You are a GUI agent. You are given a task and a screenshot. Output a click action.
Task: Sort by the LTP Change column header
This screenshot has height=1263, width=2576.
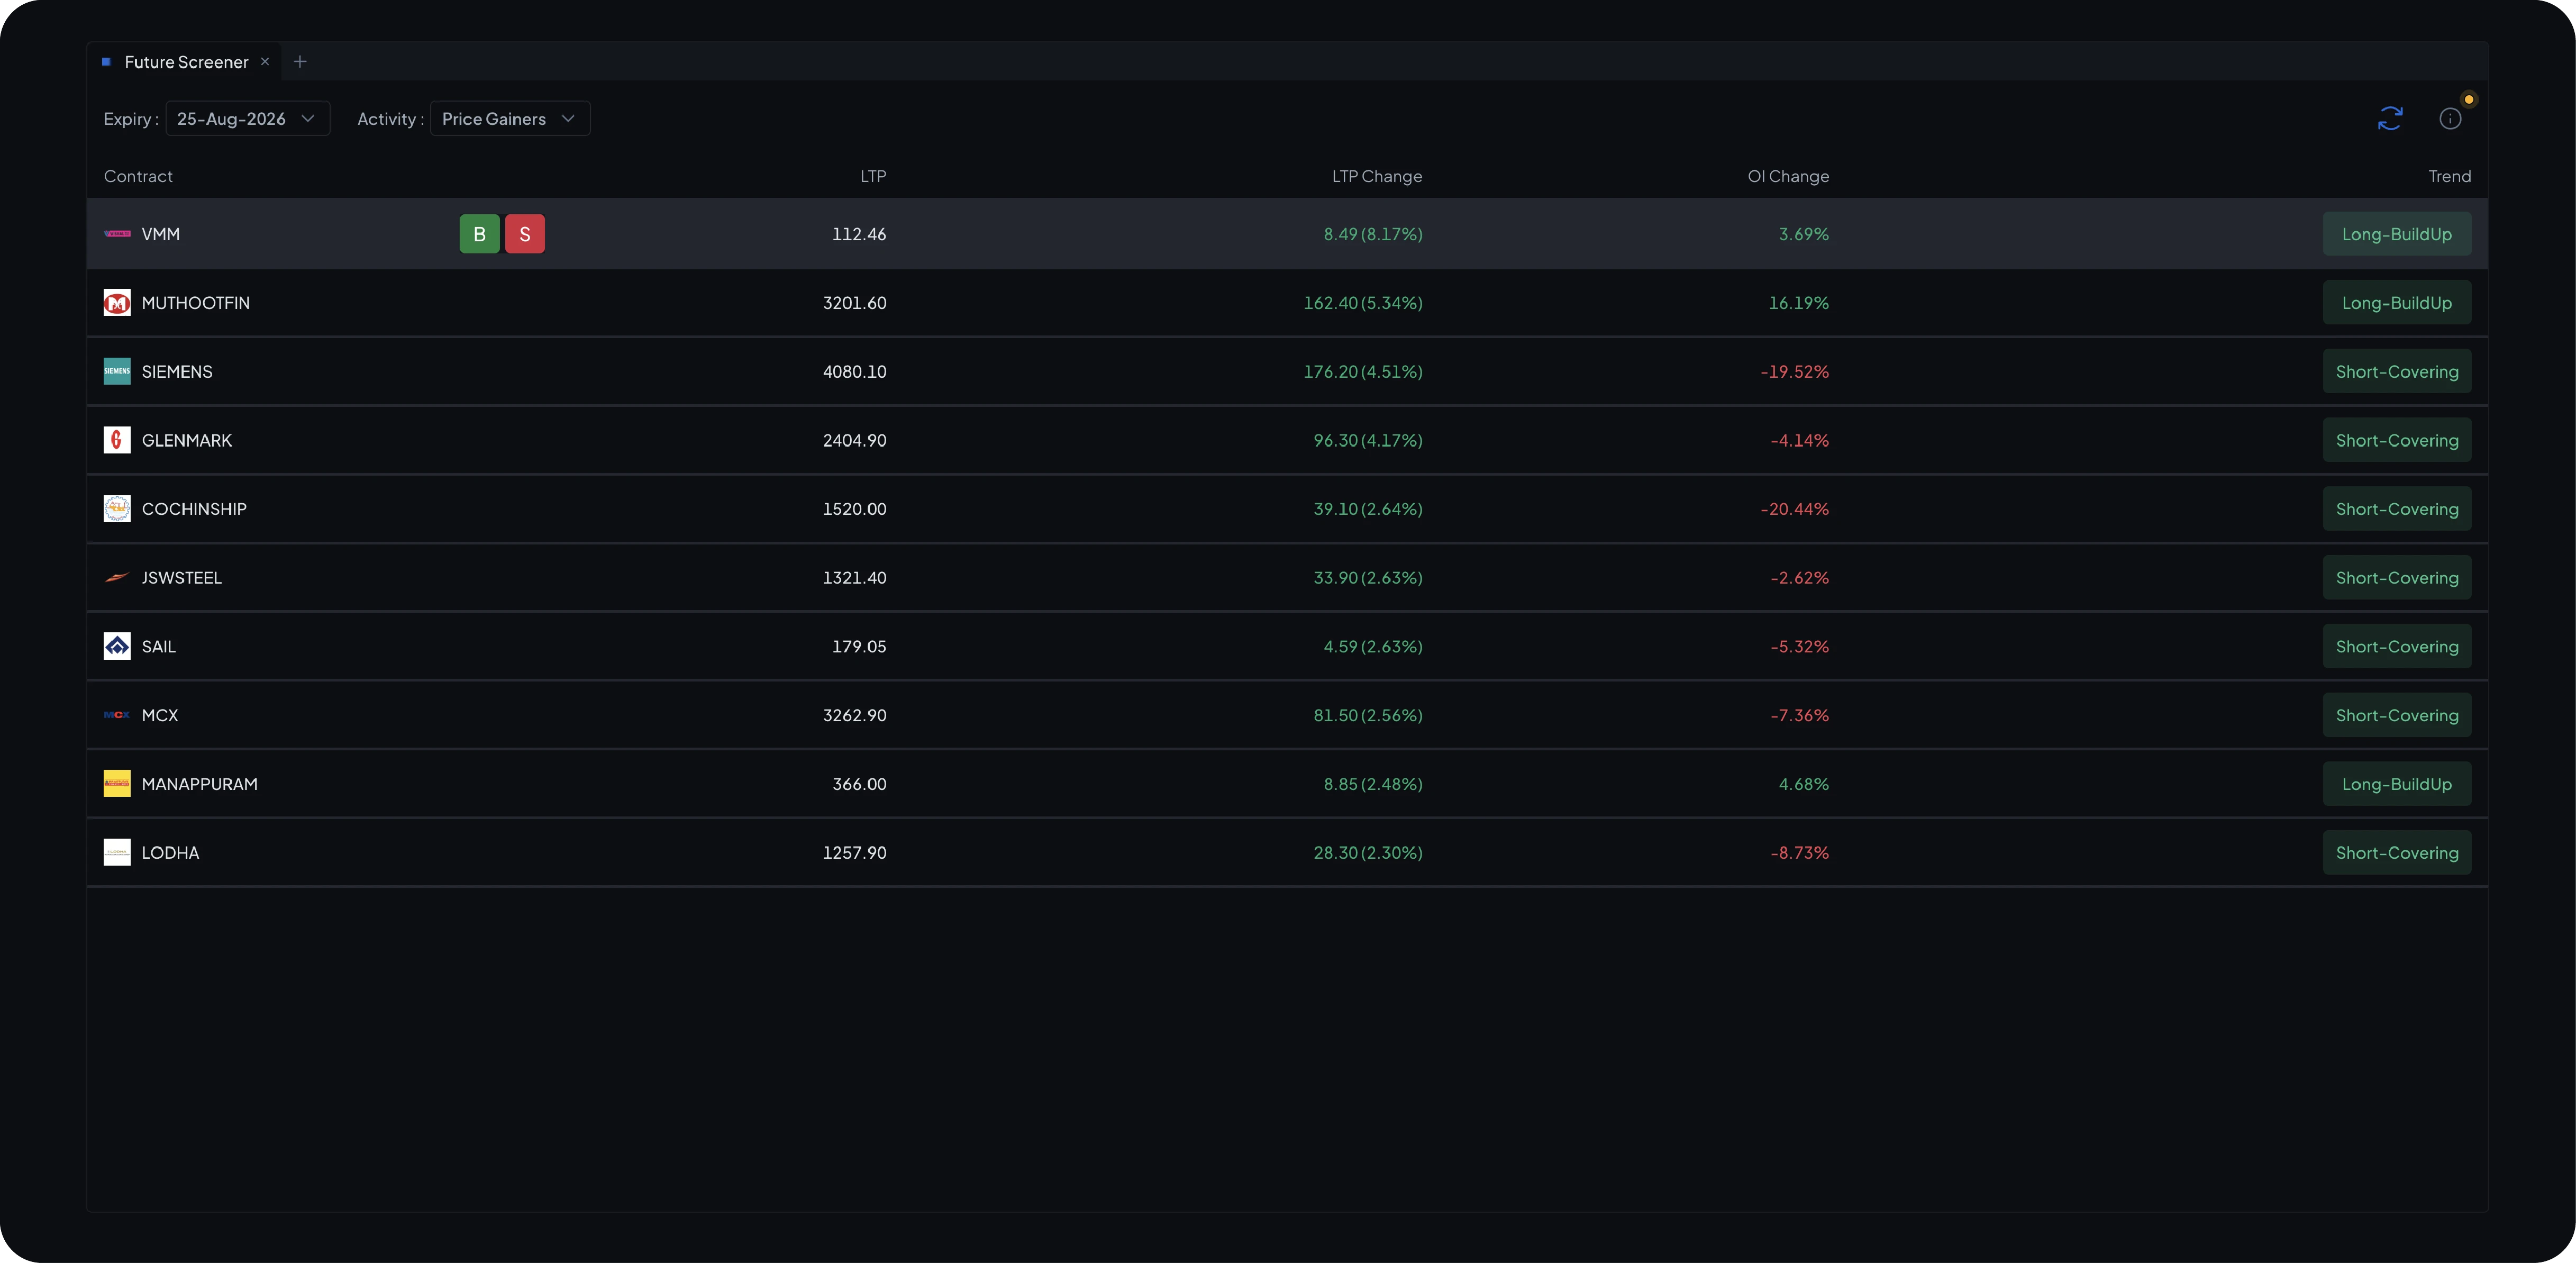tap(1377, 176)
